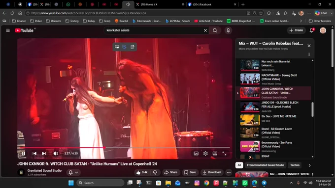This screenshot has height=188, width=335.
Task: Open WhatsApp from the taskbar
Action: point(245,183)
